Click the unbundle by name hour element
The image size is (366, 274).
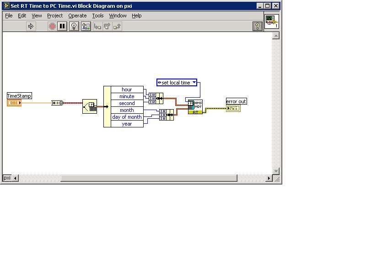coord(127,90)
